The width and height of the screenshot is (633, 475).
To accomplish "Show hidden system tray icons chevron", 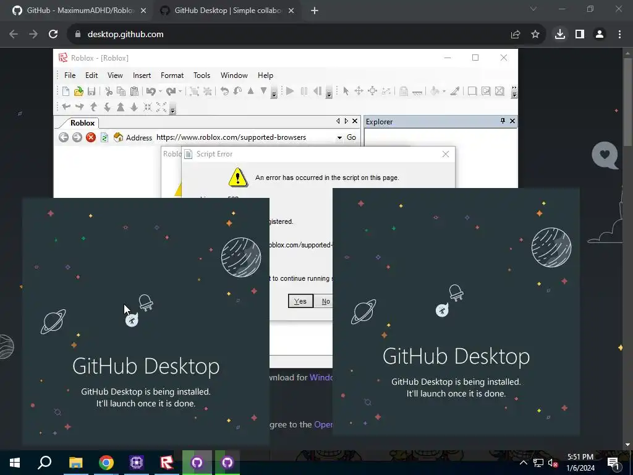I will pyautogui.click(x=523, y=463).
